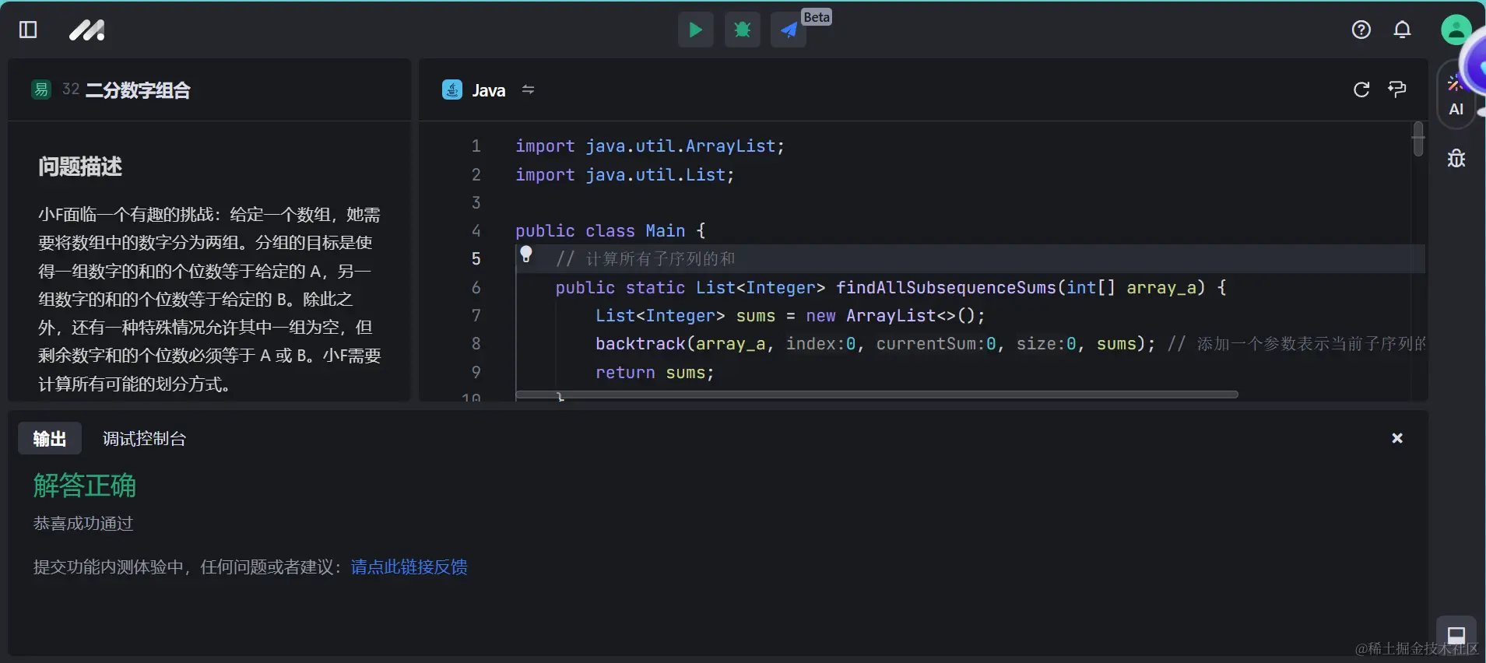
Task: Click the 问题描述 heading
Action: (80, 167)
